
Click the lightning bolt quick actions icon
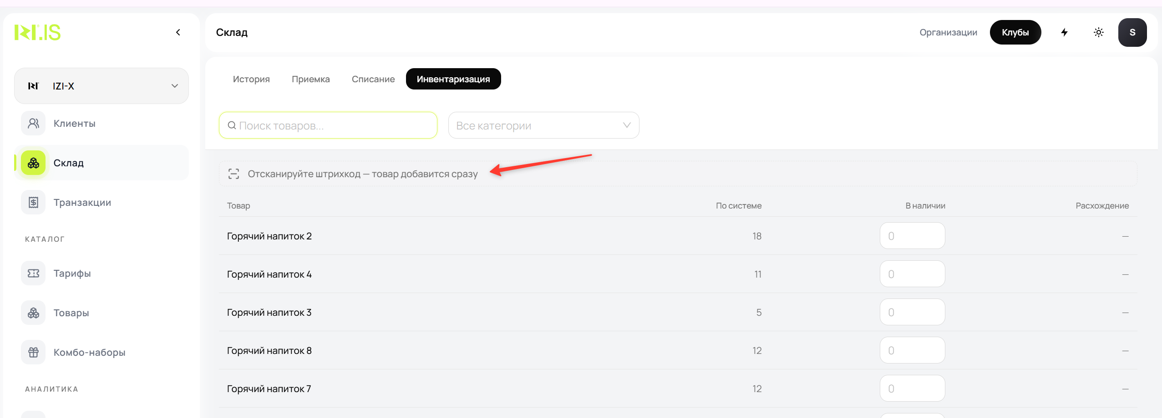coord(1064,32)
